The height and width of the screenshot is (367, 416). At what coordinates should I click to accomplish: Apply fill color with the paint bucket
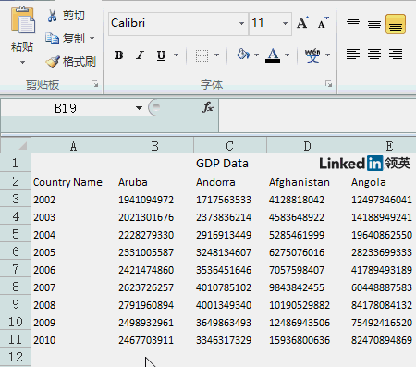243,55
